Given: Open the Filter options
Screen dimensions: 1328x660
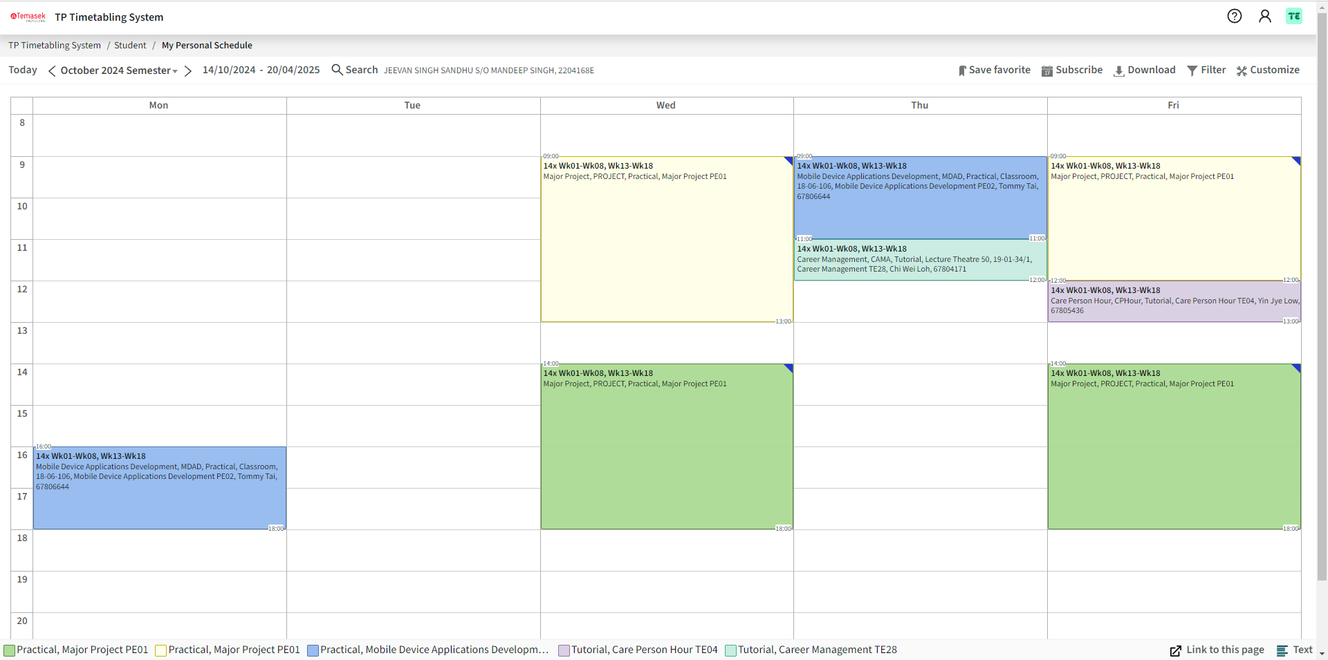Looking at the screenshot, I should coord(1206,70).
